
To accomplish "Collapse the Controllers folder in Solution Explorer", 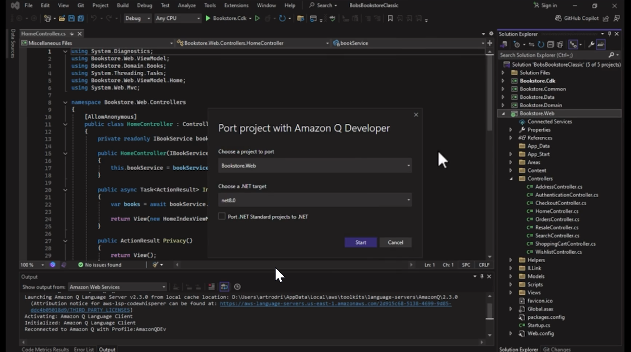I will click(511, 179).
